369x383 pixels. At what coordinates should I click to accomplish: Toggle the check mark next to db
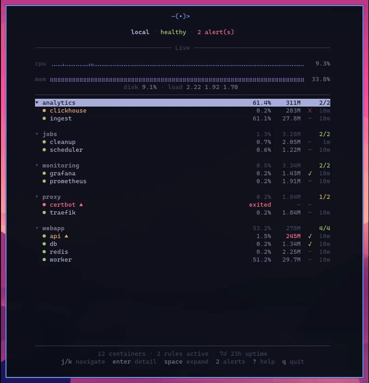310,244
